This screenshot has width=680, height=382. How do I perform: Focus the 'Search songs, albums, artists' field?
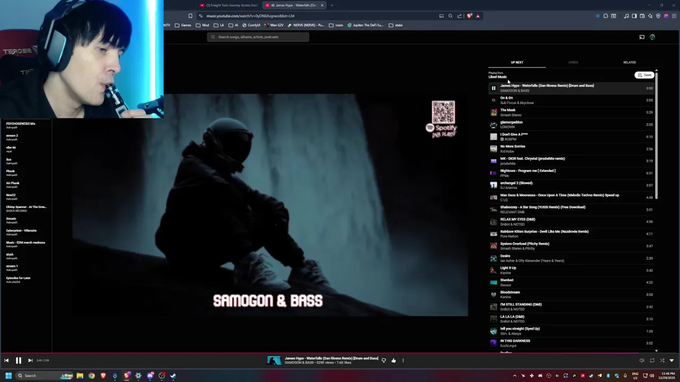pos(258,37)
